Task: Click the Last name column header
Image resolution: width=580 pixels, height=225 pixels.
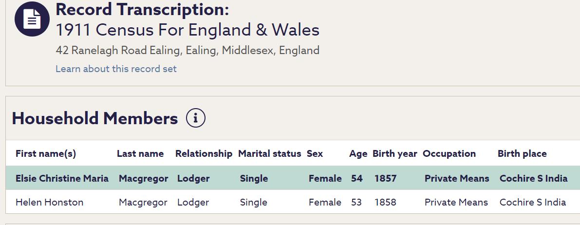Action: (x=140, y=154)
